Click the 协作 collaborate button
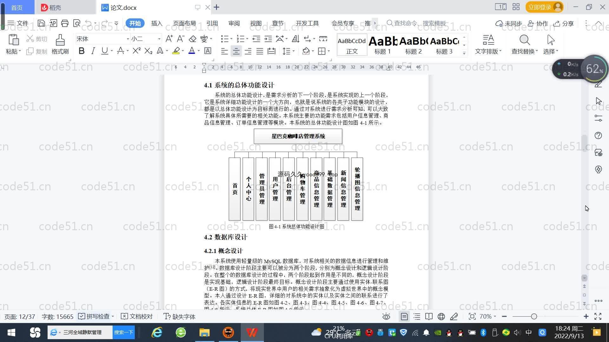This screenshot has height=342, width=609. tap(538, 23)
